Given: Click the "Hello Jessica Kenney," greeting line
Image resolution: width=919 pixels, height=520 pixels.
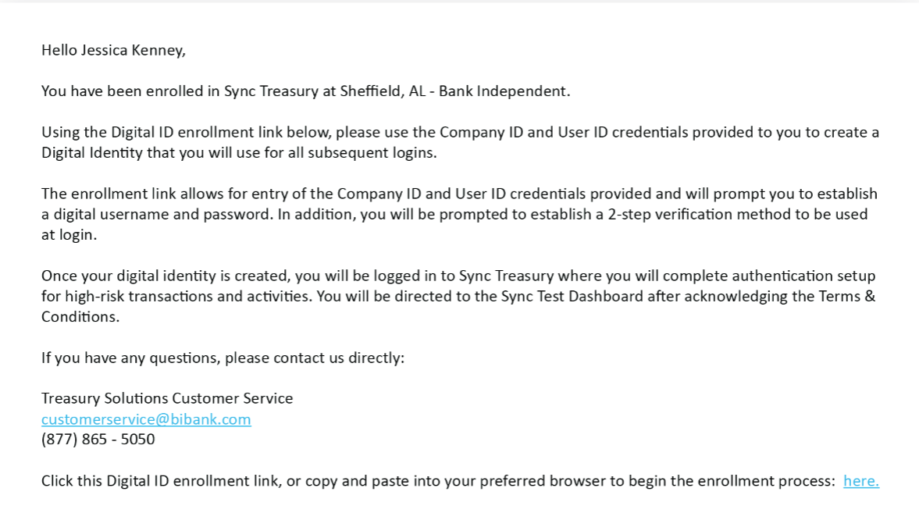Looking at the screenshot, I should point(113,51).
